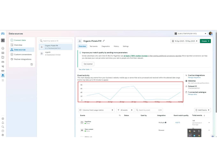Open the 100% median increase link
The height and width of the screenshot is (146, 217).
click(x=136, y=56)
